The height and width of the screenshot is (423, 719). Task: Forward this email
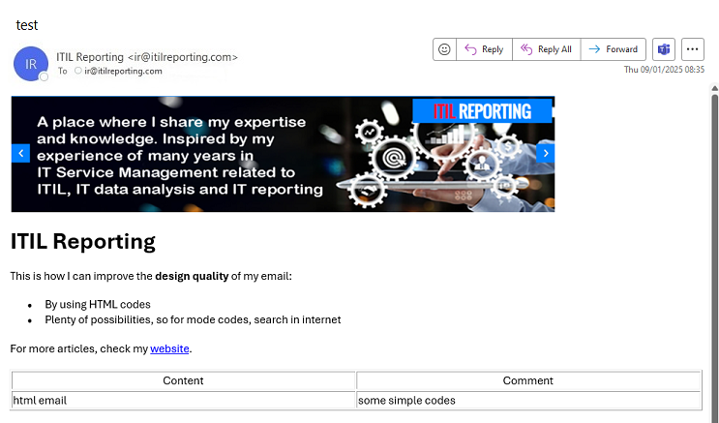pos(614,49)
